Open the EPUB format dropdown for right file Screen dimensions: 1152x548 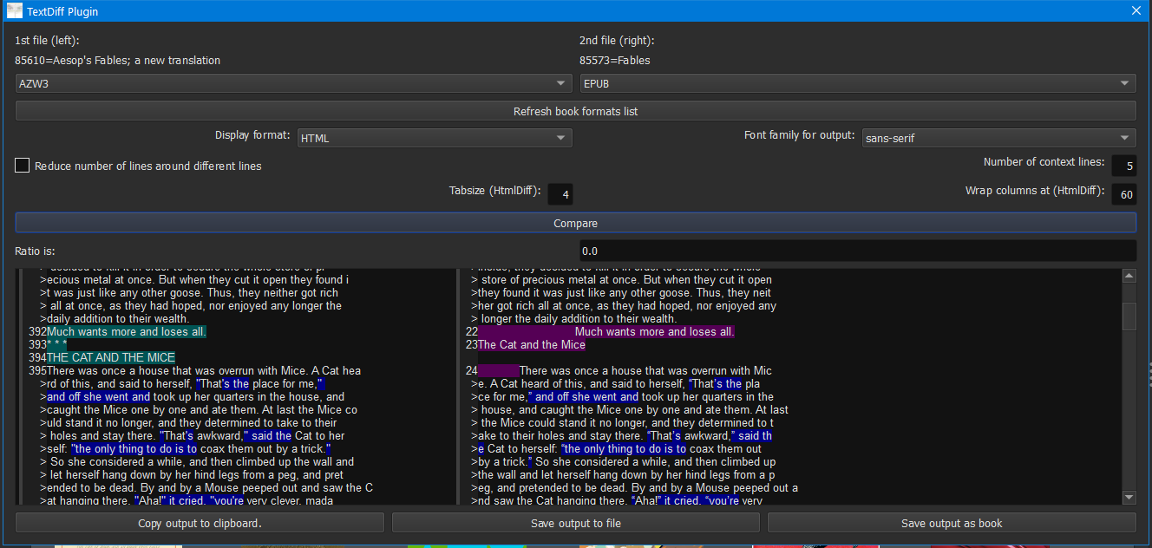pyautogui.click(x=858, y=83)
